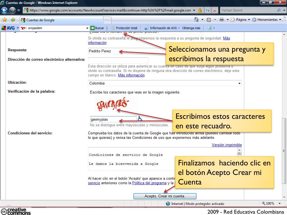
Task: Click the RSS feeds icon
Action: (209, 20)
